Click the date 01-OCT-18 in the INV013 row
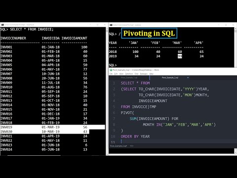 coord(50,100)
